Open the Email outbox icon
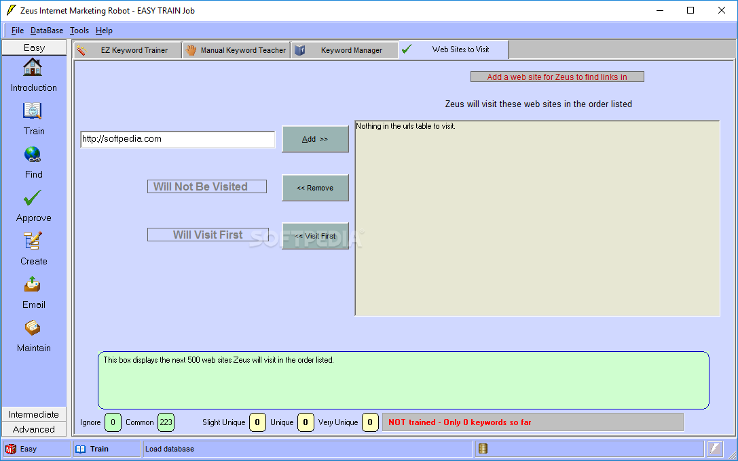 (33, 284)
